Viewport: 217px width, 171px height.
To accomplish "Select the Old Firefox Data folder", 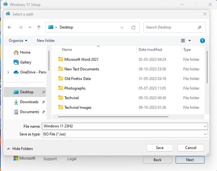I will (x=75, y=79).
